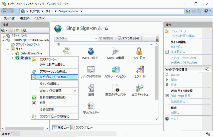
Task: Open the help dropdown arrow in address bar
Action: (x=210, y=11)
